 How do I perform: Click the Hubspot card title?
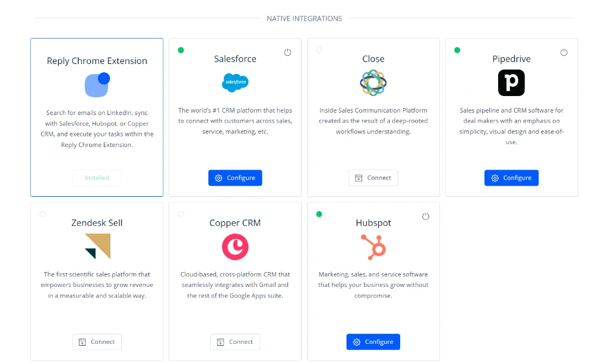tap(373, 223)
